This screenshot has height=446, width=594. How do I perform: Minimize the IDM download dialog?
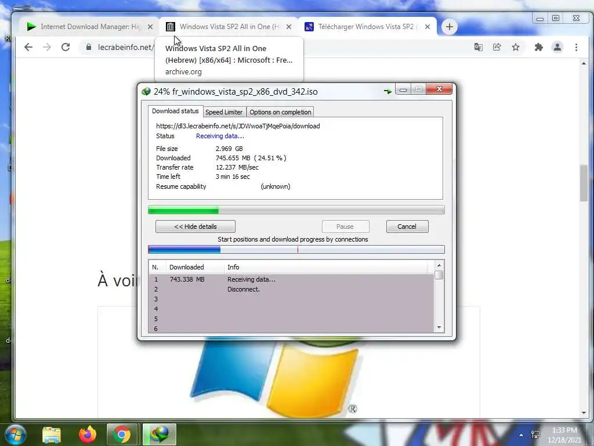pos(403,89)
